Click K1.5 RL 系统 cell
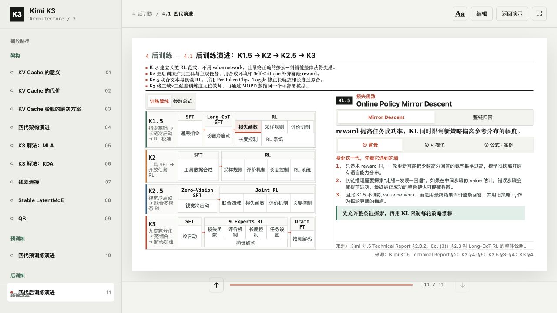 (274, 140)
